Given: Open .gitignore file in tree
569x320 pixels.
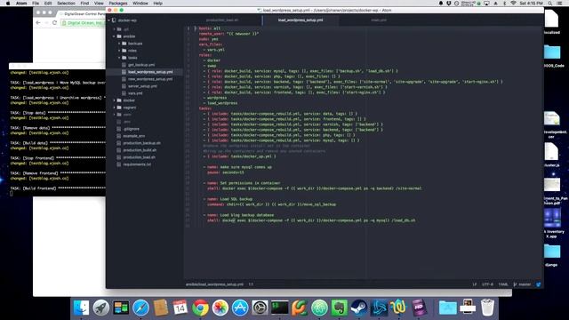Looking at the screenshot, I should [131, 129].
